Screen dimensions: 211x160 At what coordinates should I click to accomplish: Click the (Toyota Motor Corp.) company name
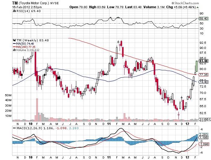[34, 3]
